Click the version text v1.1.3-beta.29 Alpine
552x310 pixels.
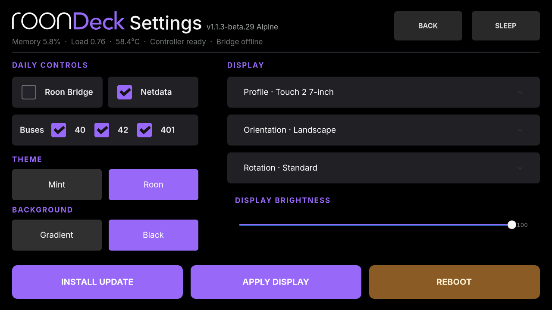point(242,27)
